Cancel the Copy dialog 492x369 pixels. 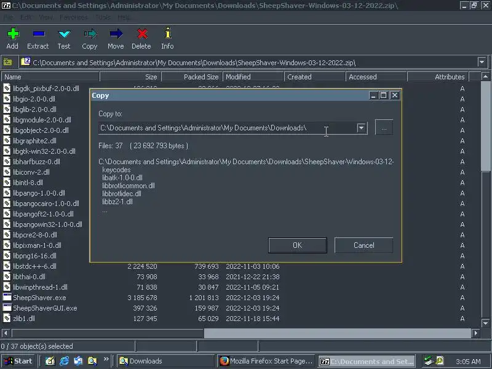coord(363,245)
